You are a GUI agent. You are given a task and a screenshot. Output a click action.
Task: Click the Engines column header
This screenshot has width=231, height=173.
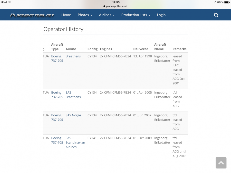click(106, 49)
